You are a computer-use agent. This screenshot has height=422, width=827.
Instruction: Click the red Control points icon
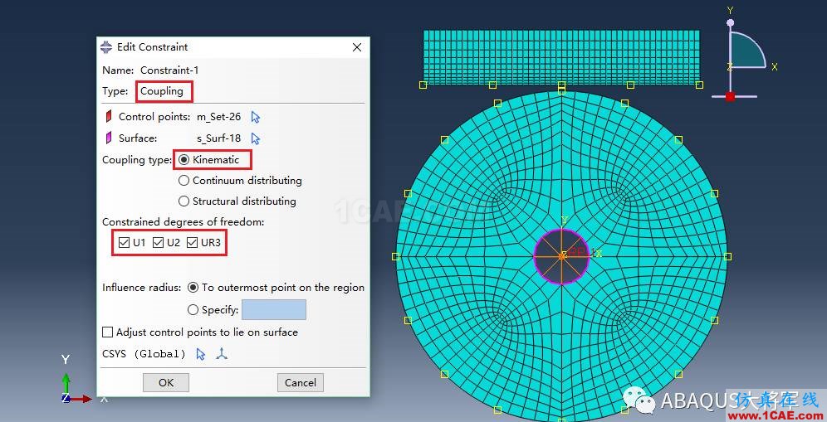pyautogui.click(x=109, y=116)
